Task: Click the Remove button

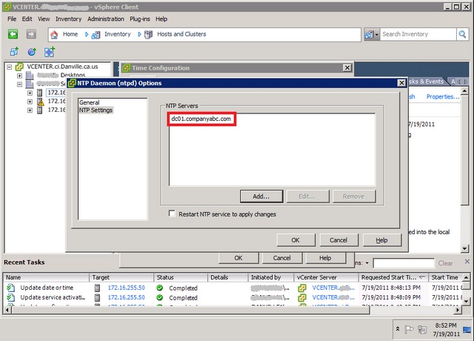Action: 354,196
